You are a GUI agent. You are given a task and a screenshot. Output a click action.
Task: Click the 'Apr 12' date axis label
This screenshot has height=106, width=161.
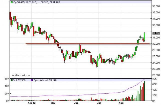coord(32,103)
